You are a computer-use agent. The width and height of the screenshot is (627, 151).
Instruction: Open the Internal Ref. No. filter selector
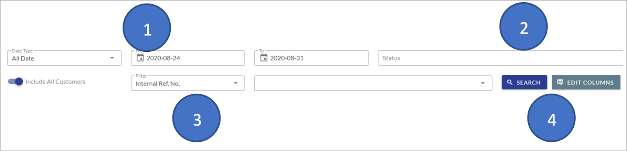pyautogui.click(x=188, y=83)
